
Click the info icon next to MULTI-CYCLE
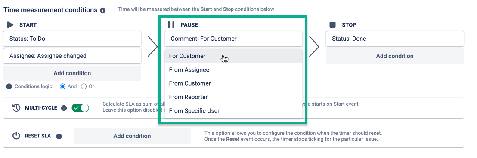tap(64, 108)
